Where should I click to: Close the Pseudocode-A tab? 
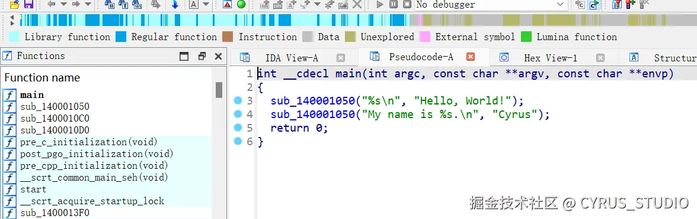471,57
